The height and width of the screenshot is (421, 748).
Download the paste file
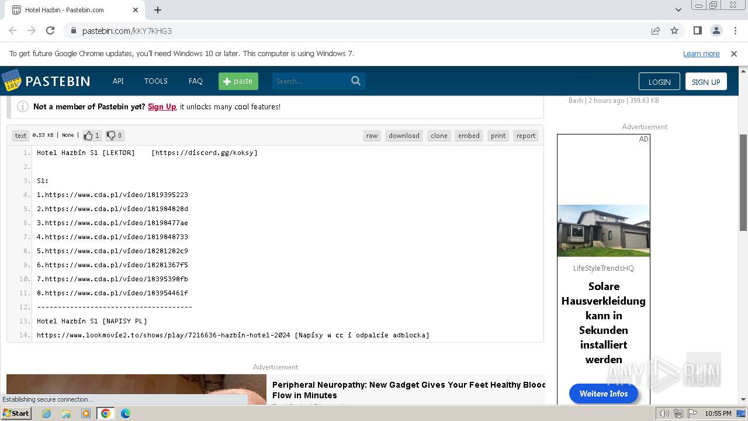(x=404, y=136)
